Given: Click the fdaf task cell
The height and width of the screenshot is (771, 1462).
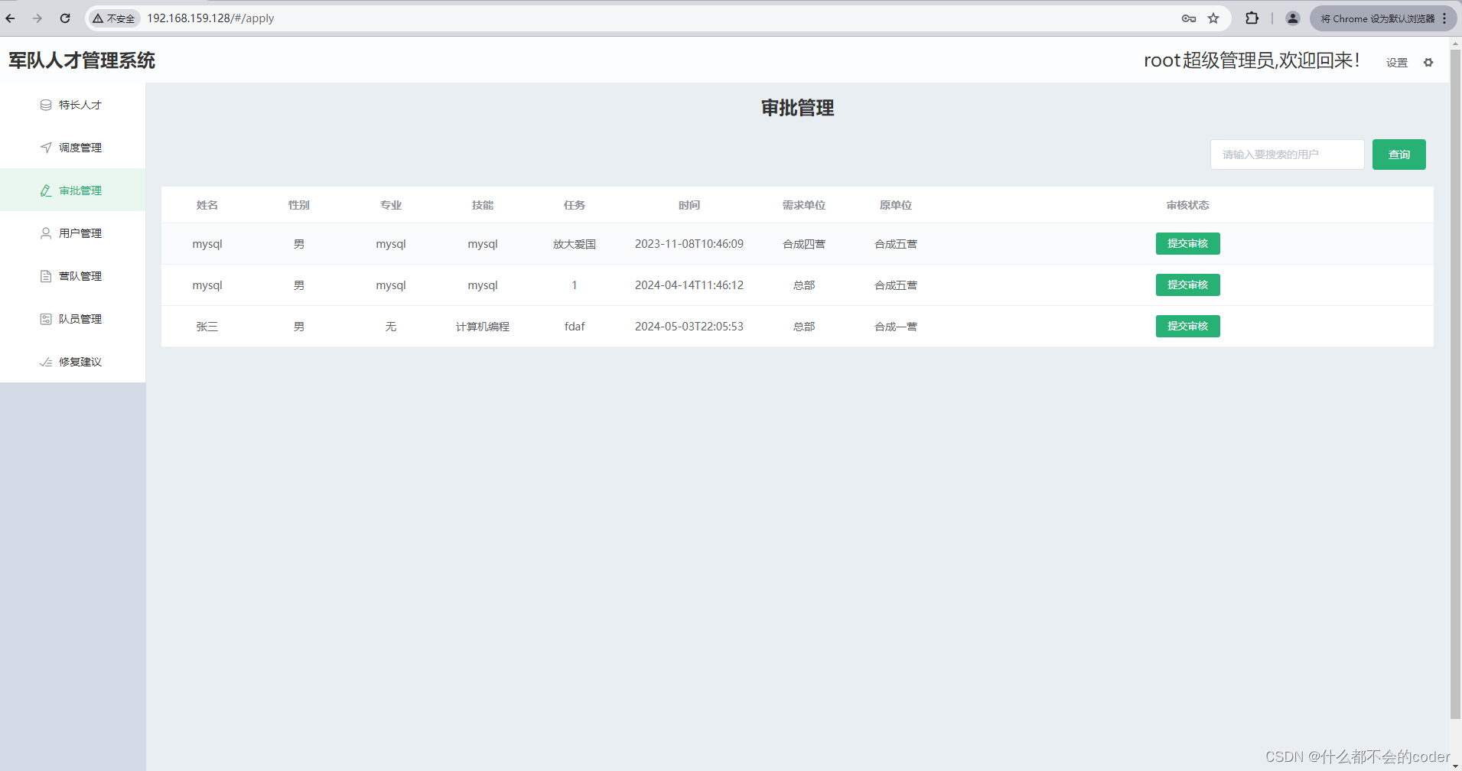Looking at the screenshot, I should click(575, 327).
